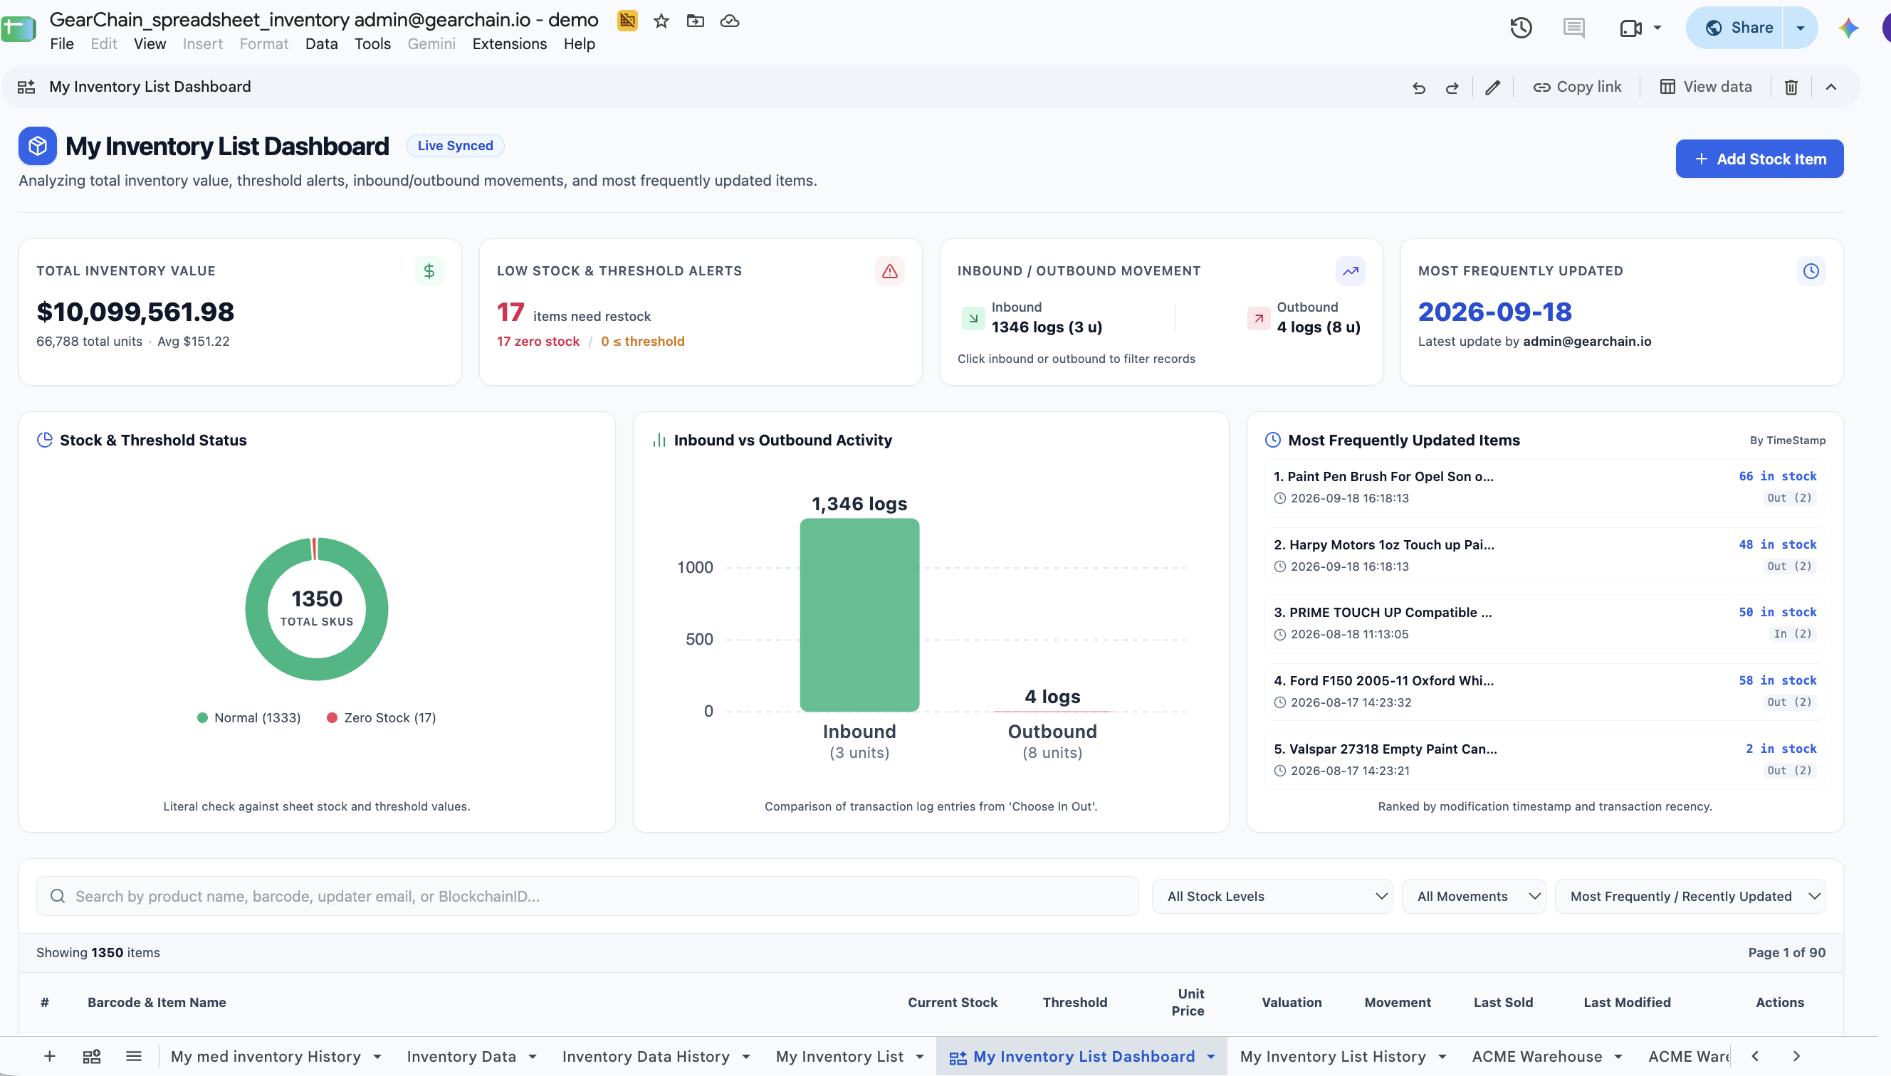This screenshot has height=1076, width=1891.
Task: Open the View menu
Action: (x=150, y=44)
